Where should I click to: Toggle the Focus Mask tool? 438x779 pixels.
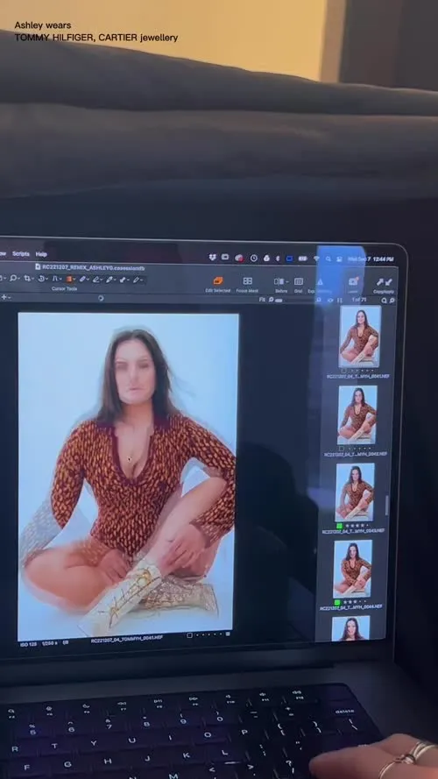click(247, 280)
